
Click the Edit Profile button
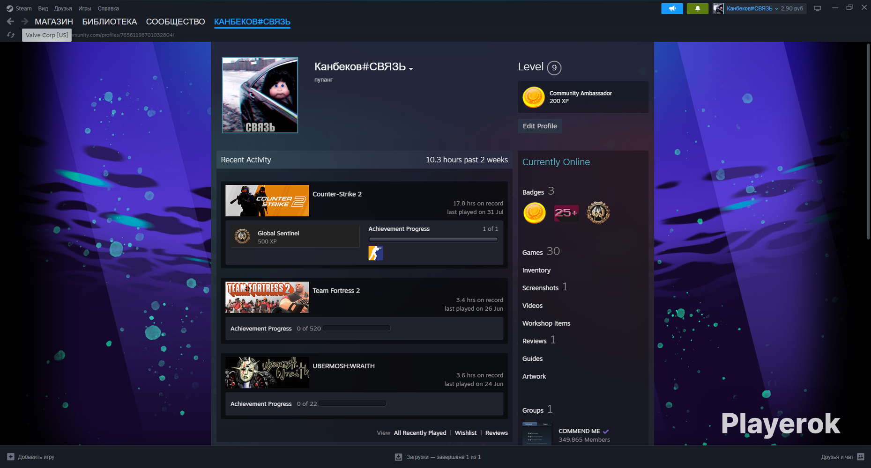click(540, 126)
